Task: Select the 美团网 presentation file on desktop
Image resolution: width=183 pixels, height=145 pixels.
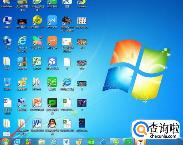Action: click(x=67, y=45)
